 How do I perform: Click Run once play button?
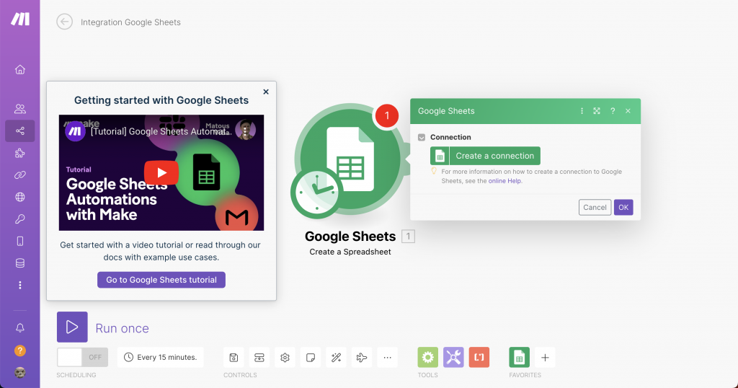click(x=72, y=327)
